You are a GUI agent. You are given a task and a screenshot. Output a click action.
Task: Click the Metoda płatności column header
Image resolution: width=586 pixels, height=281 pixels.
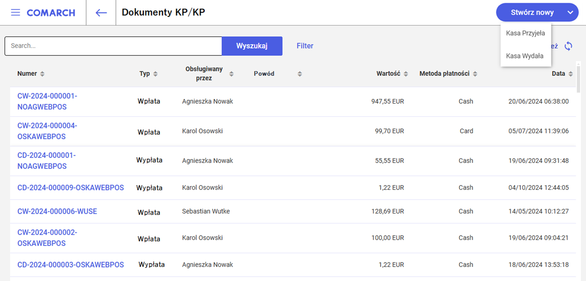tap(444, 74)
